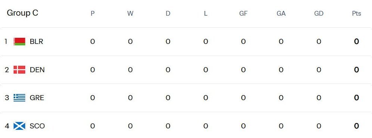The image size is (372, 138).
Task: Click the Group C heading
Action: [x=22, y=13]
